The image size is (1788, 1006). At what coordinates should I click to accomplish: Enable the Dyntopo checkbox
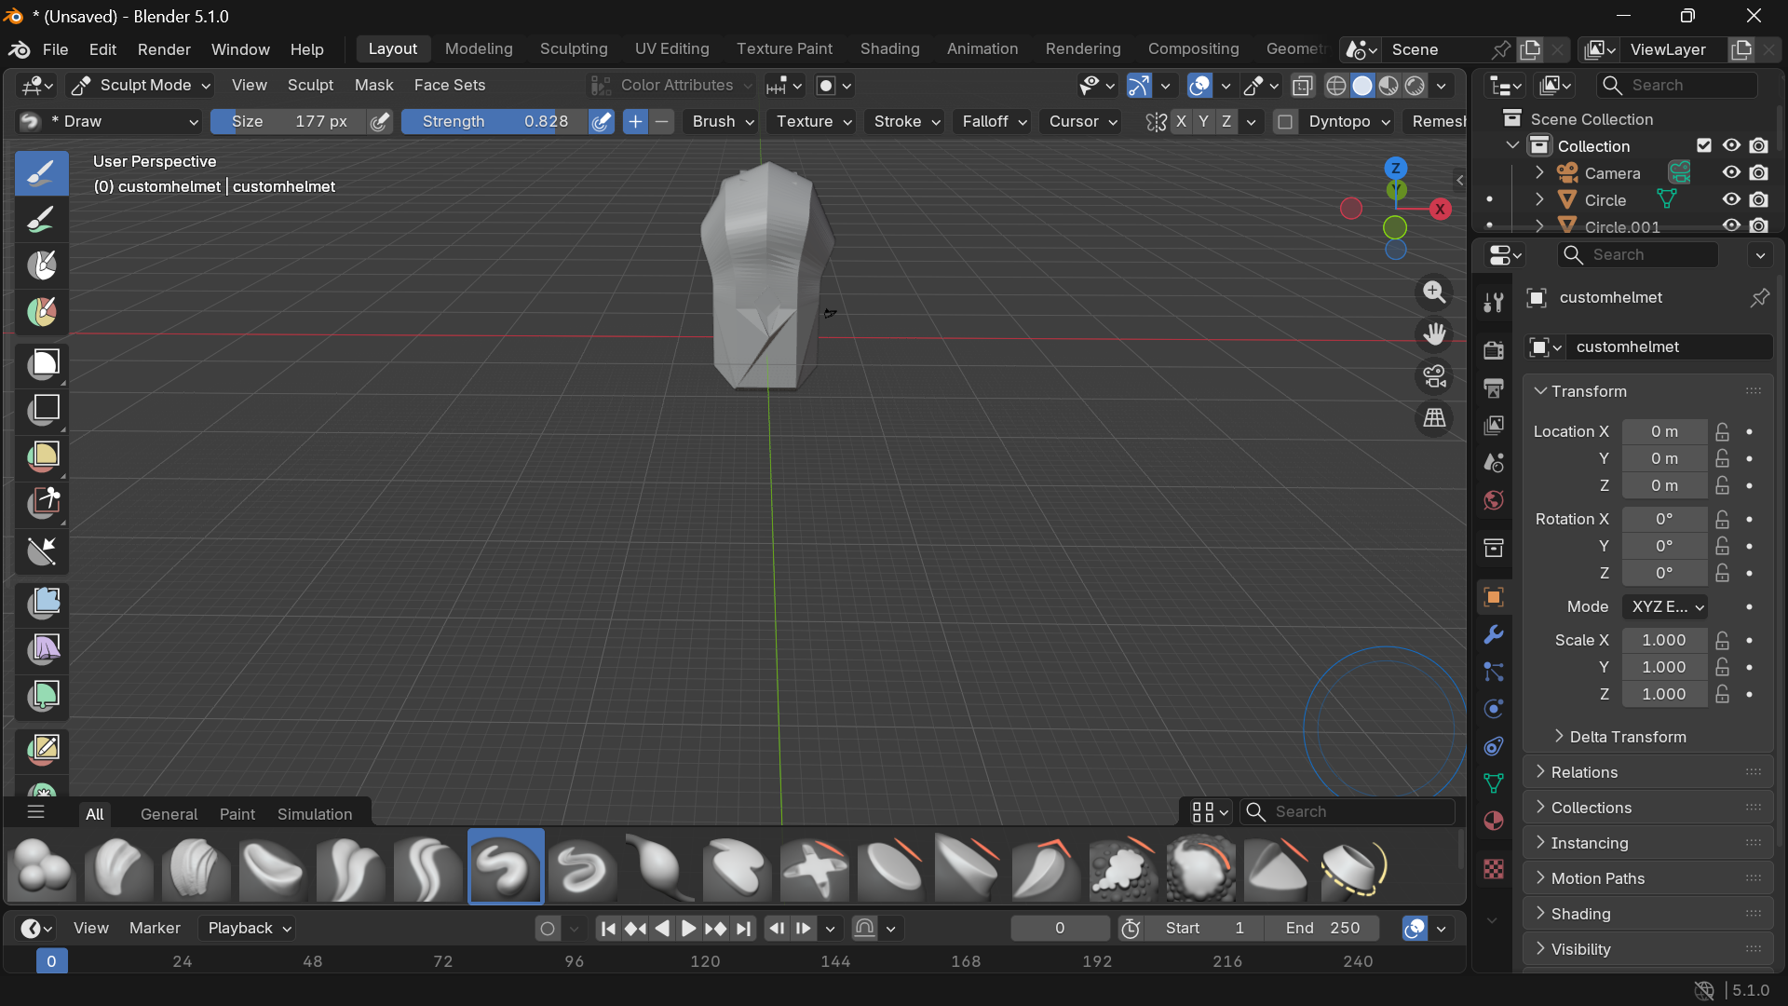[1285, 122]
